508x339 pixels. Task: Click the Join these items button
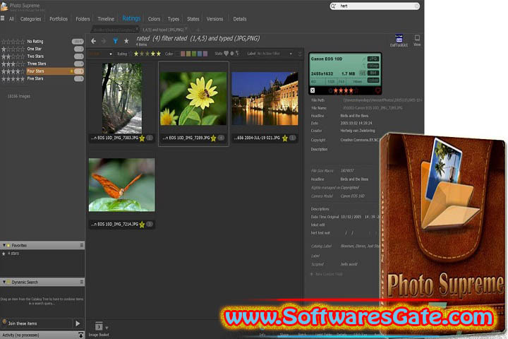[36, 323]
